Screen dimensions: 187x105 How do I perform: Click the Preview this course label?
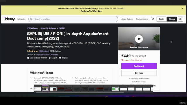click(x=139, y=47)
